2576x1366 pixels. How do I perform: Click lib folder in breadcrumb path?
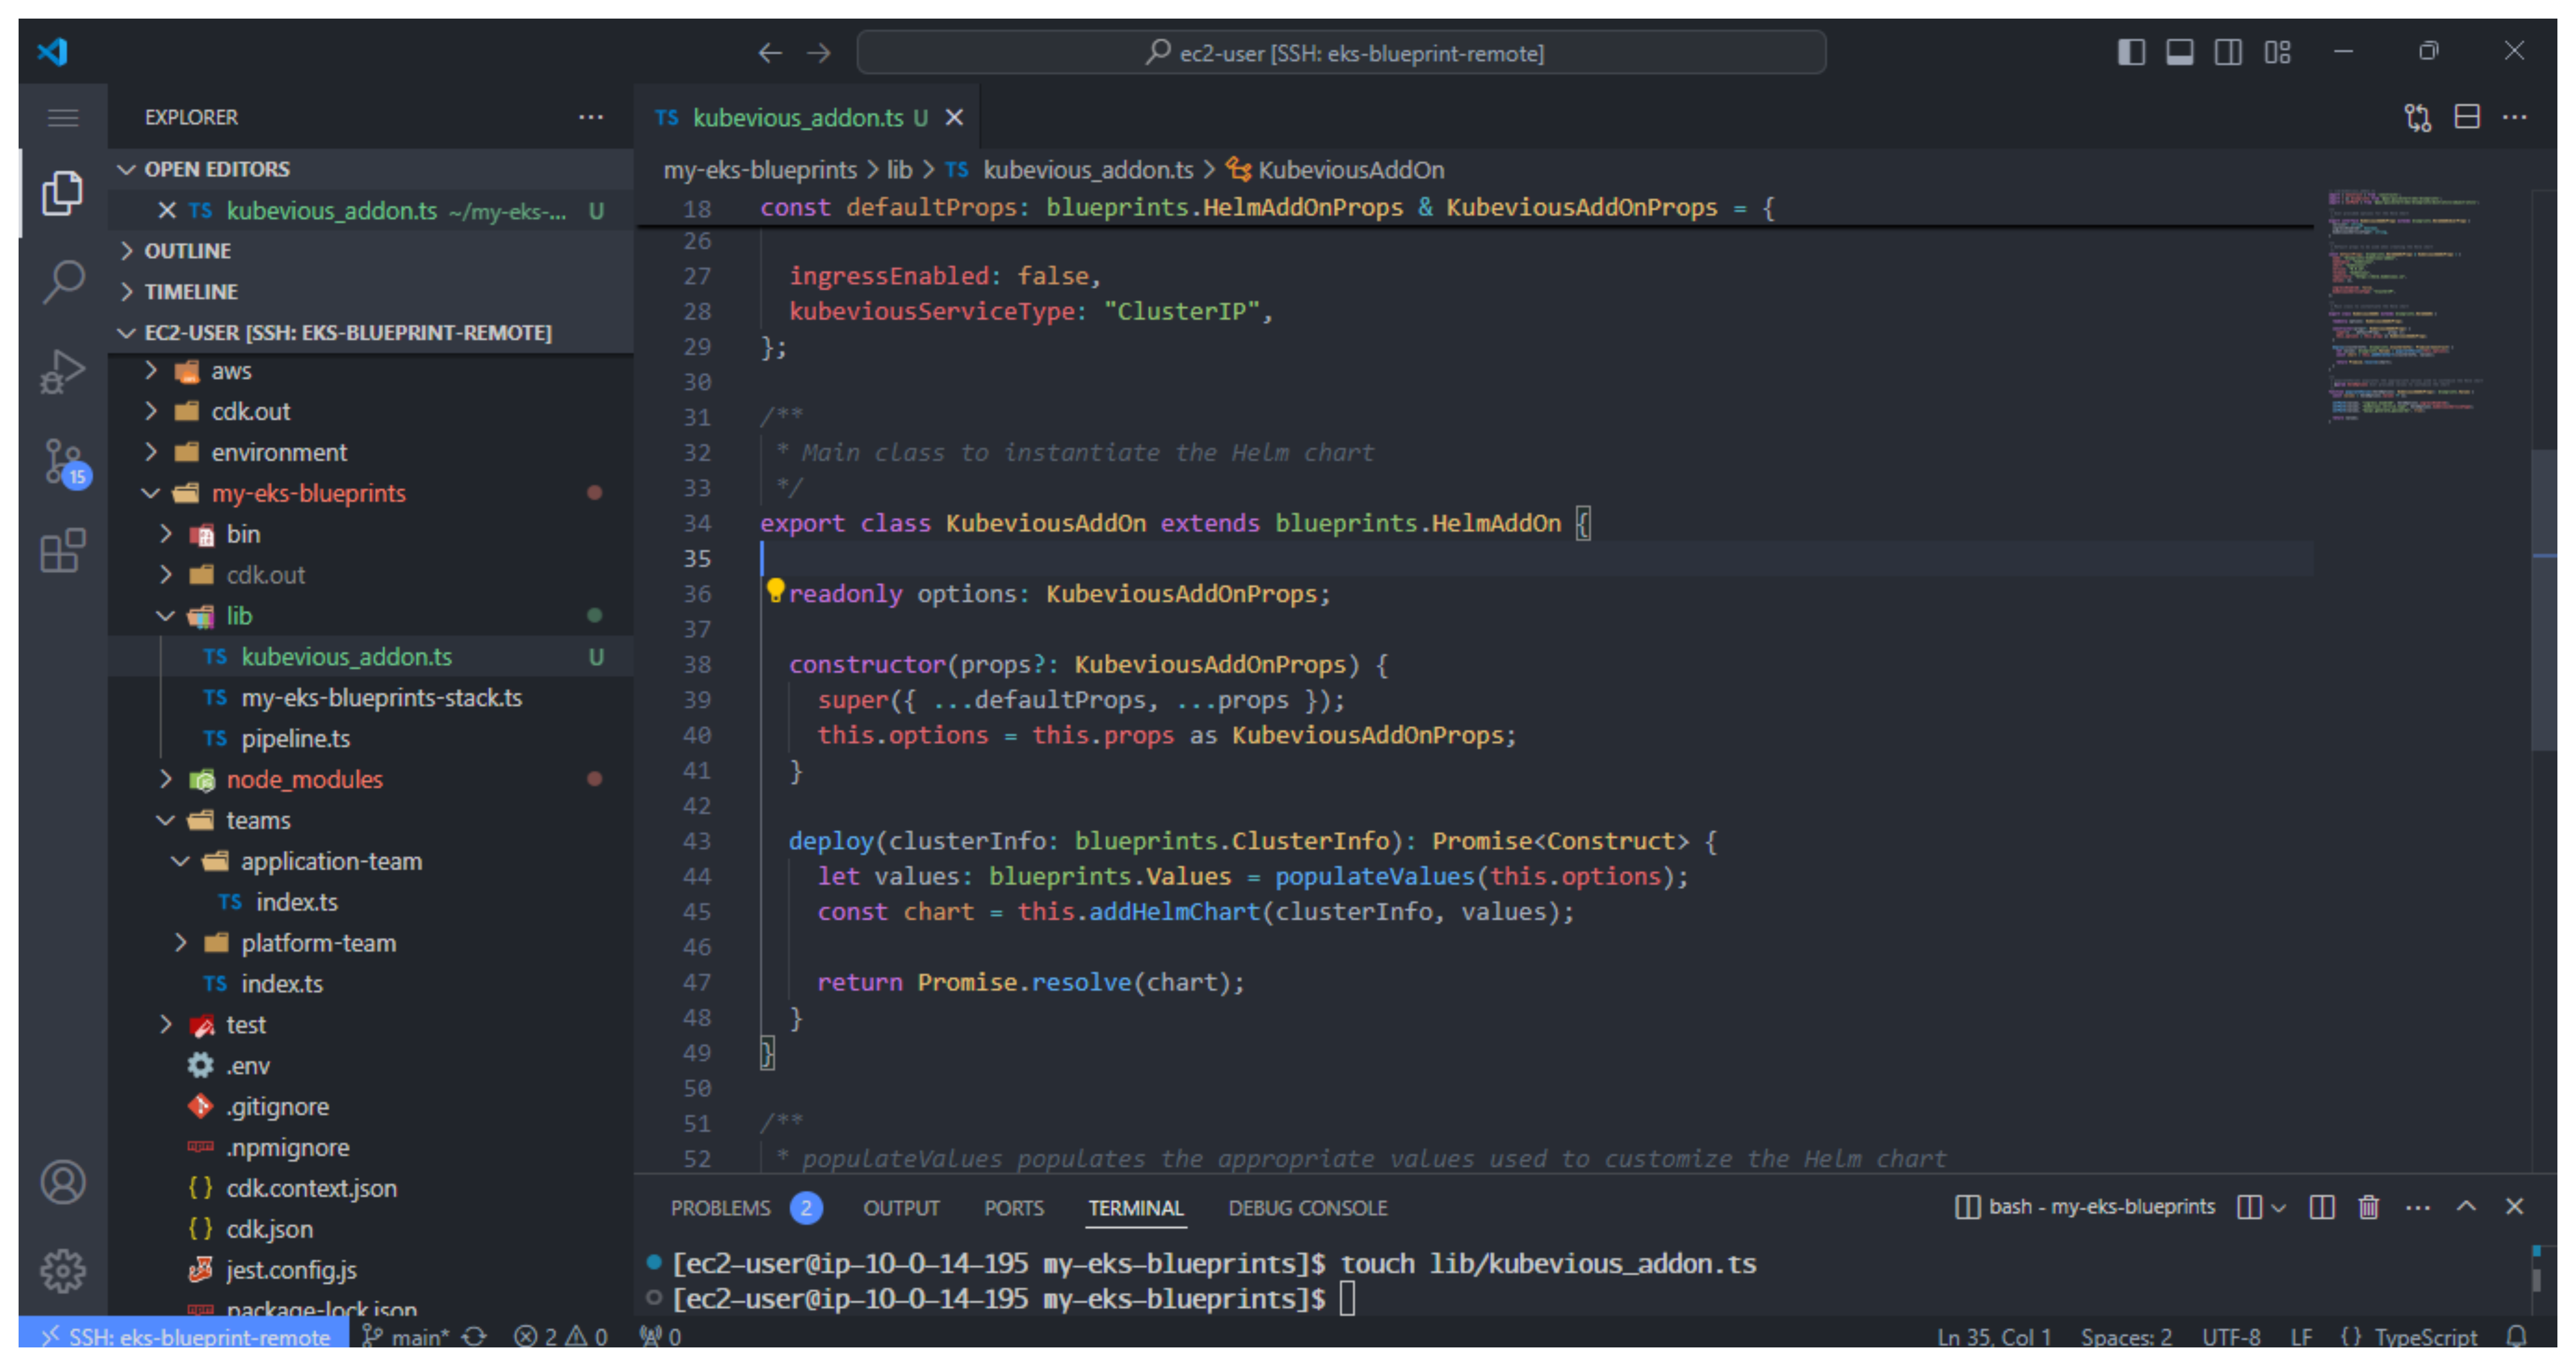click(x=899, y=170)
